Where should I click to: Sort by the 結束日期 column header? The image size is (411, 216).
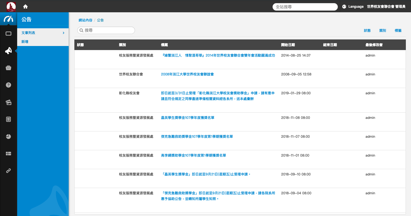click(330, 45)
